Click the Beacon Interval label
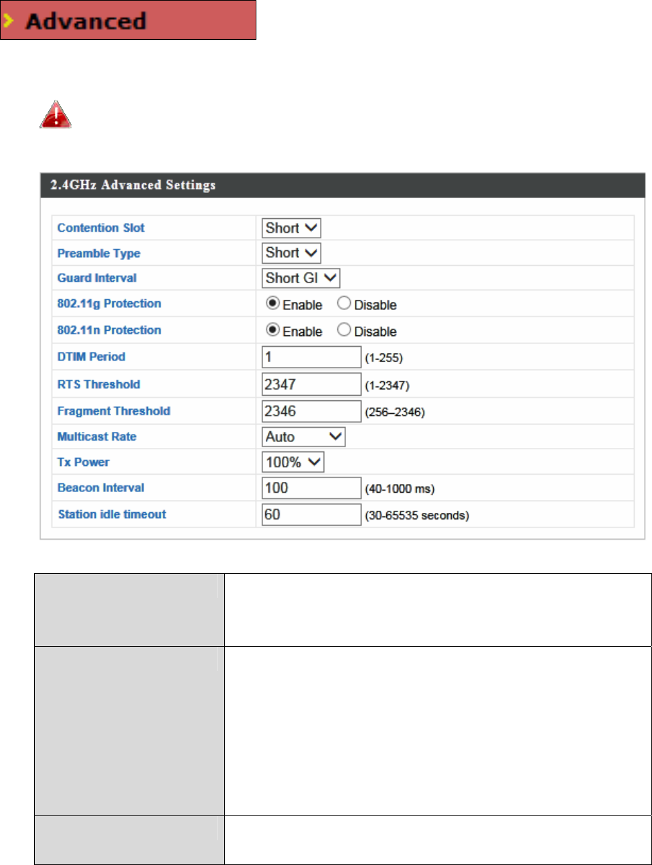 coord(100,487)
